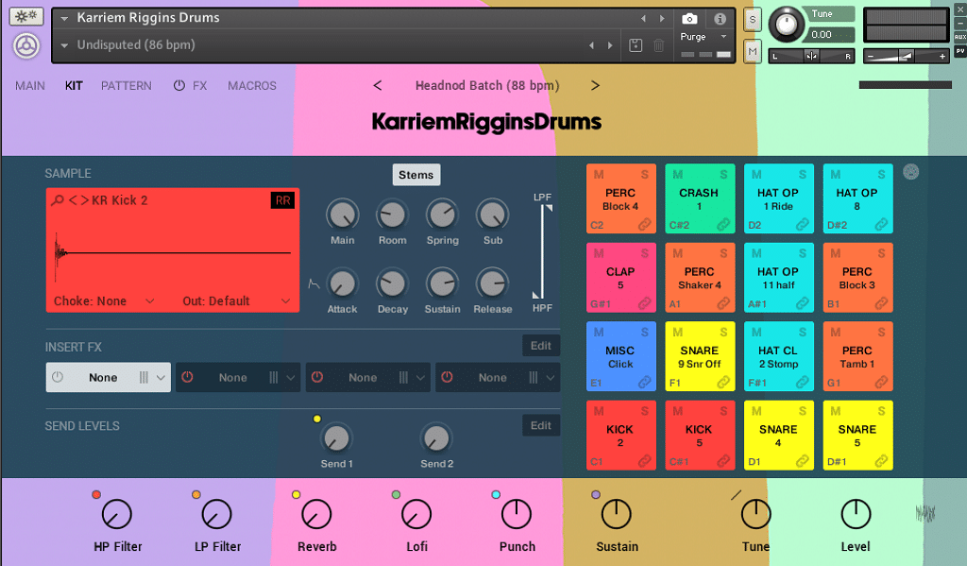Click the Send 1 knob

pos(336,438)
